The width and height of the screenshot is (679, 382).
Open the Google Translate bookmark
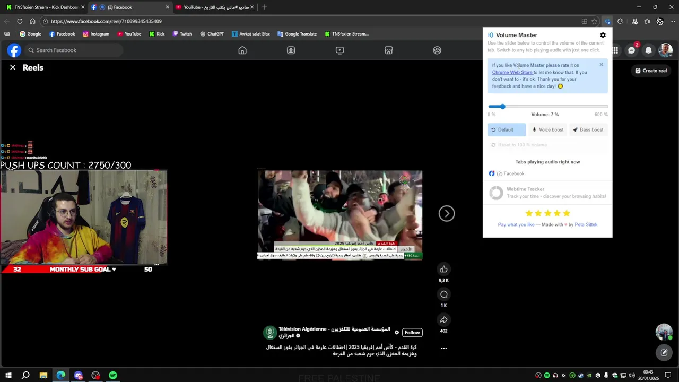coord(297,34)
